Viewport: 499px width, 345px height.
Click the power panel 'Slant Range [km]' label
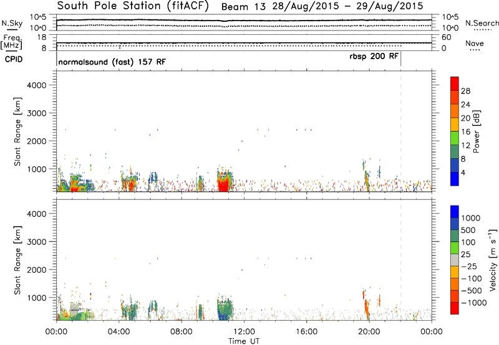pyautogui.click(x=17, y=131)
